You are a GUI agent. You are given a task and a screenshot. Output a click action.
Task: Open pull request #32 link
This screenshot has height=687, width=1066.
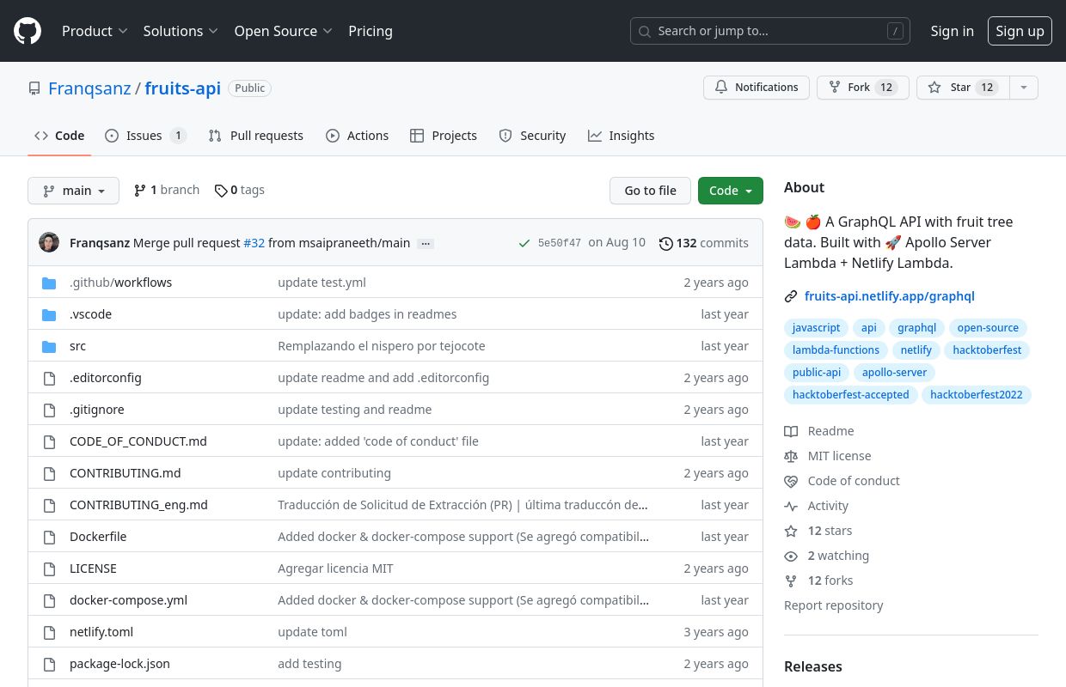point(254,243)
